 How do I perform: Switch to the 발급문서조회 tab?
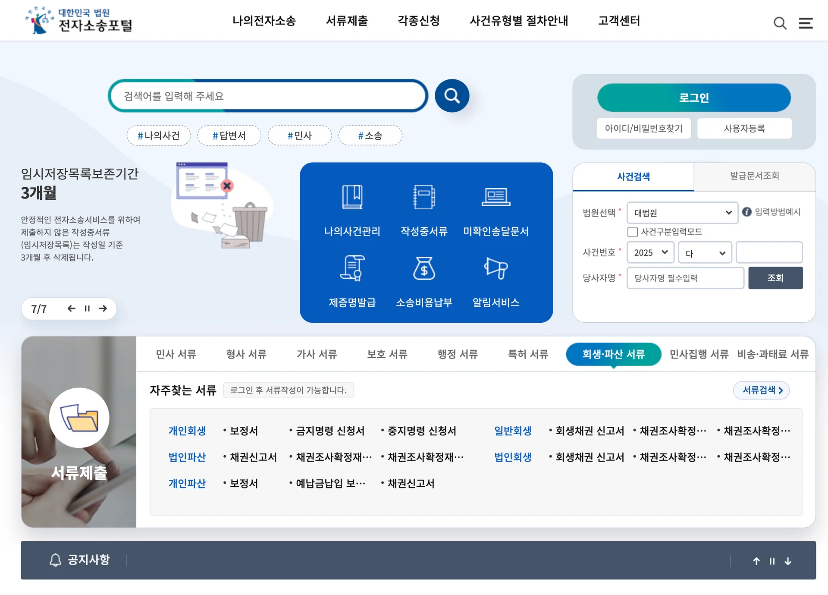(x=755, y=176)
